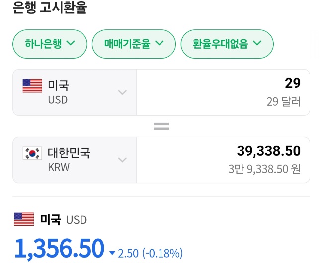The image size is (322, 263).
Task: Click the chevron inside the 하나은행 pill
Action: pos(71,43)
